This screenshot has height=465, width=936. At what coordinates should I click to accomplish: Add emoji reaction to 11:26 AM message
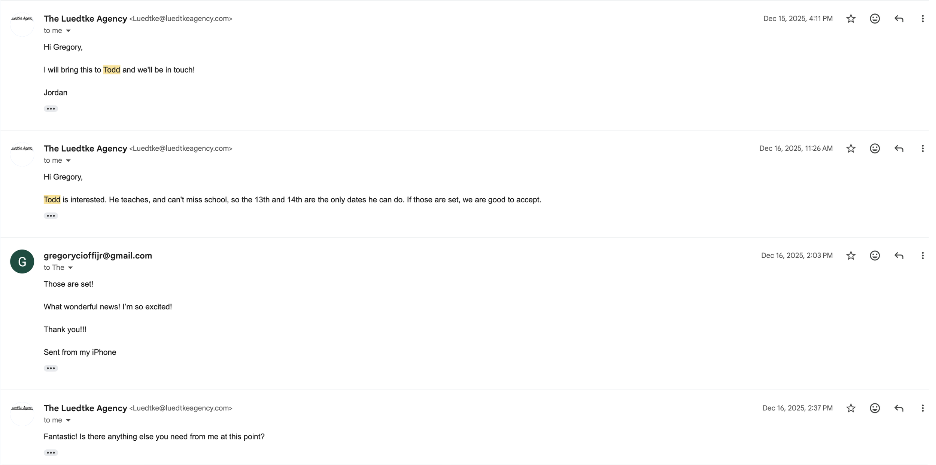(x=875, y=149)
